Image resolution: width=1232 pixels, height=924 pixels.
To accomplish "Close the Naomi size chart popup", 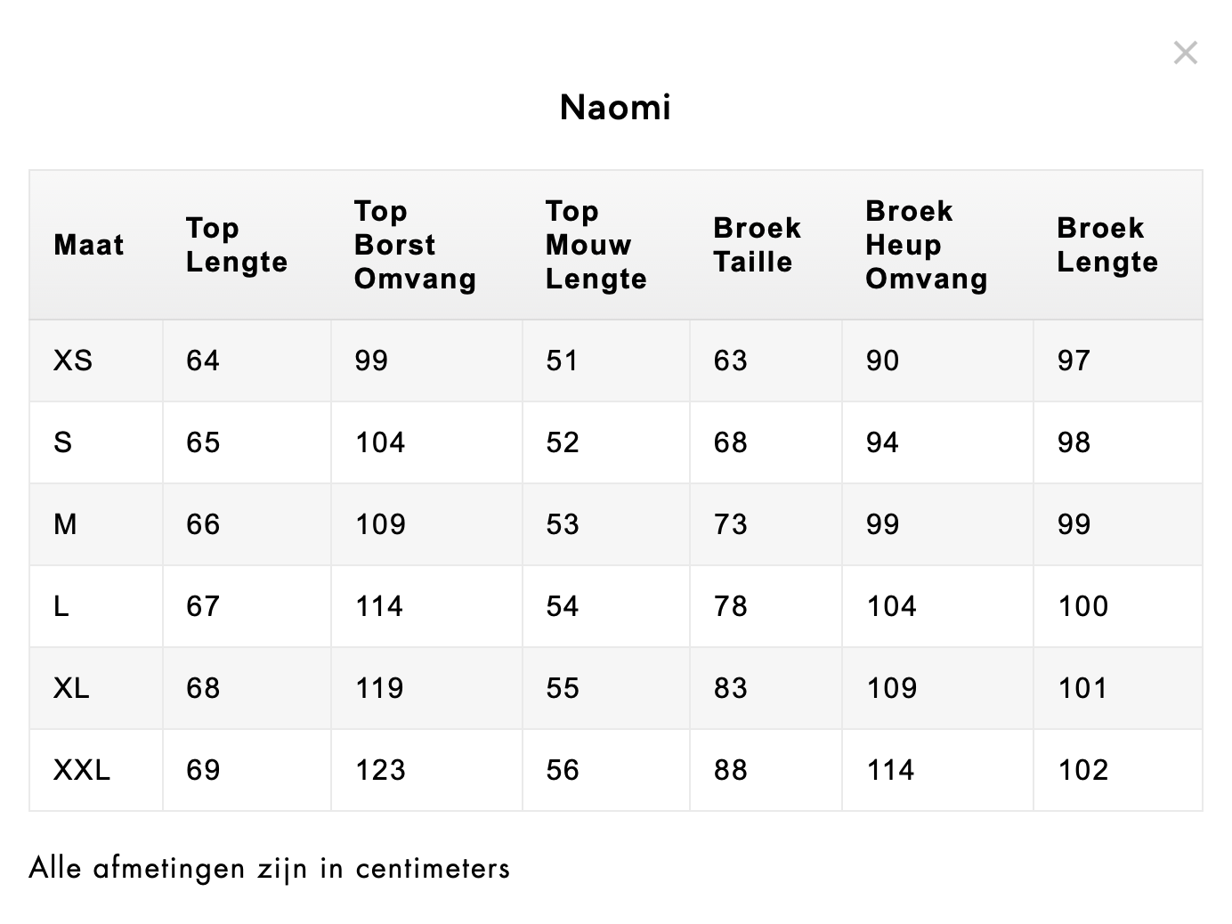I will coord(1185,53).
